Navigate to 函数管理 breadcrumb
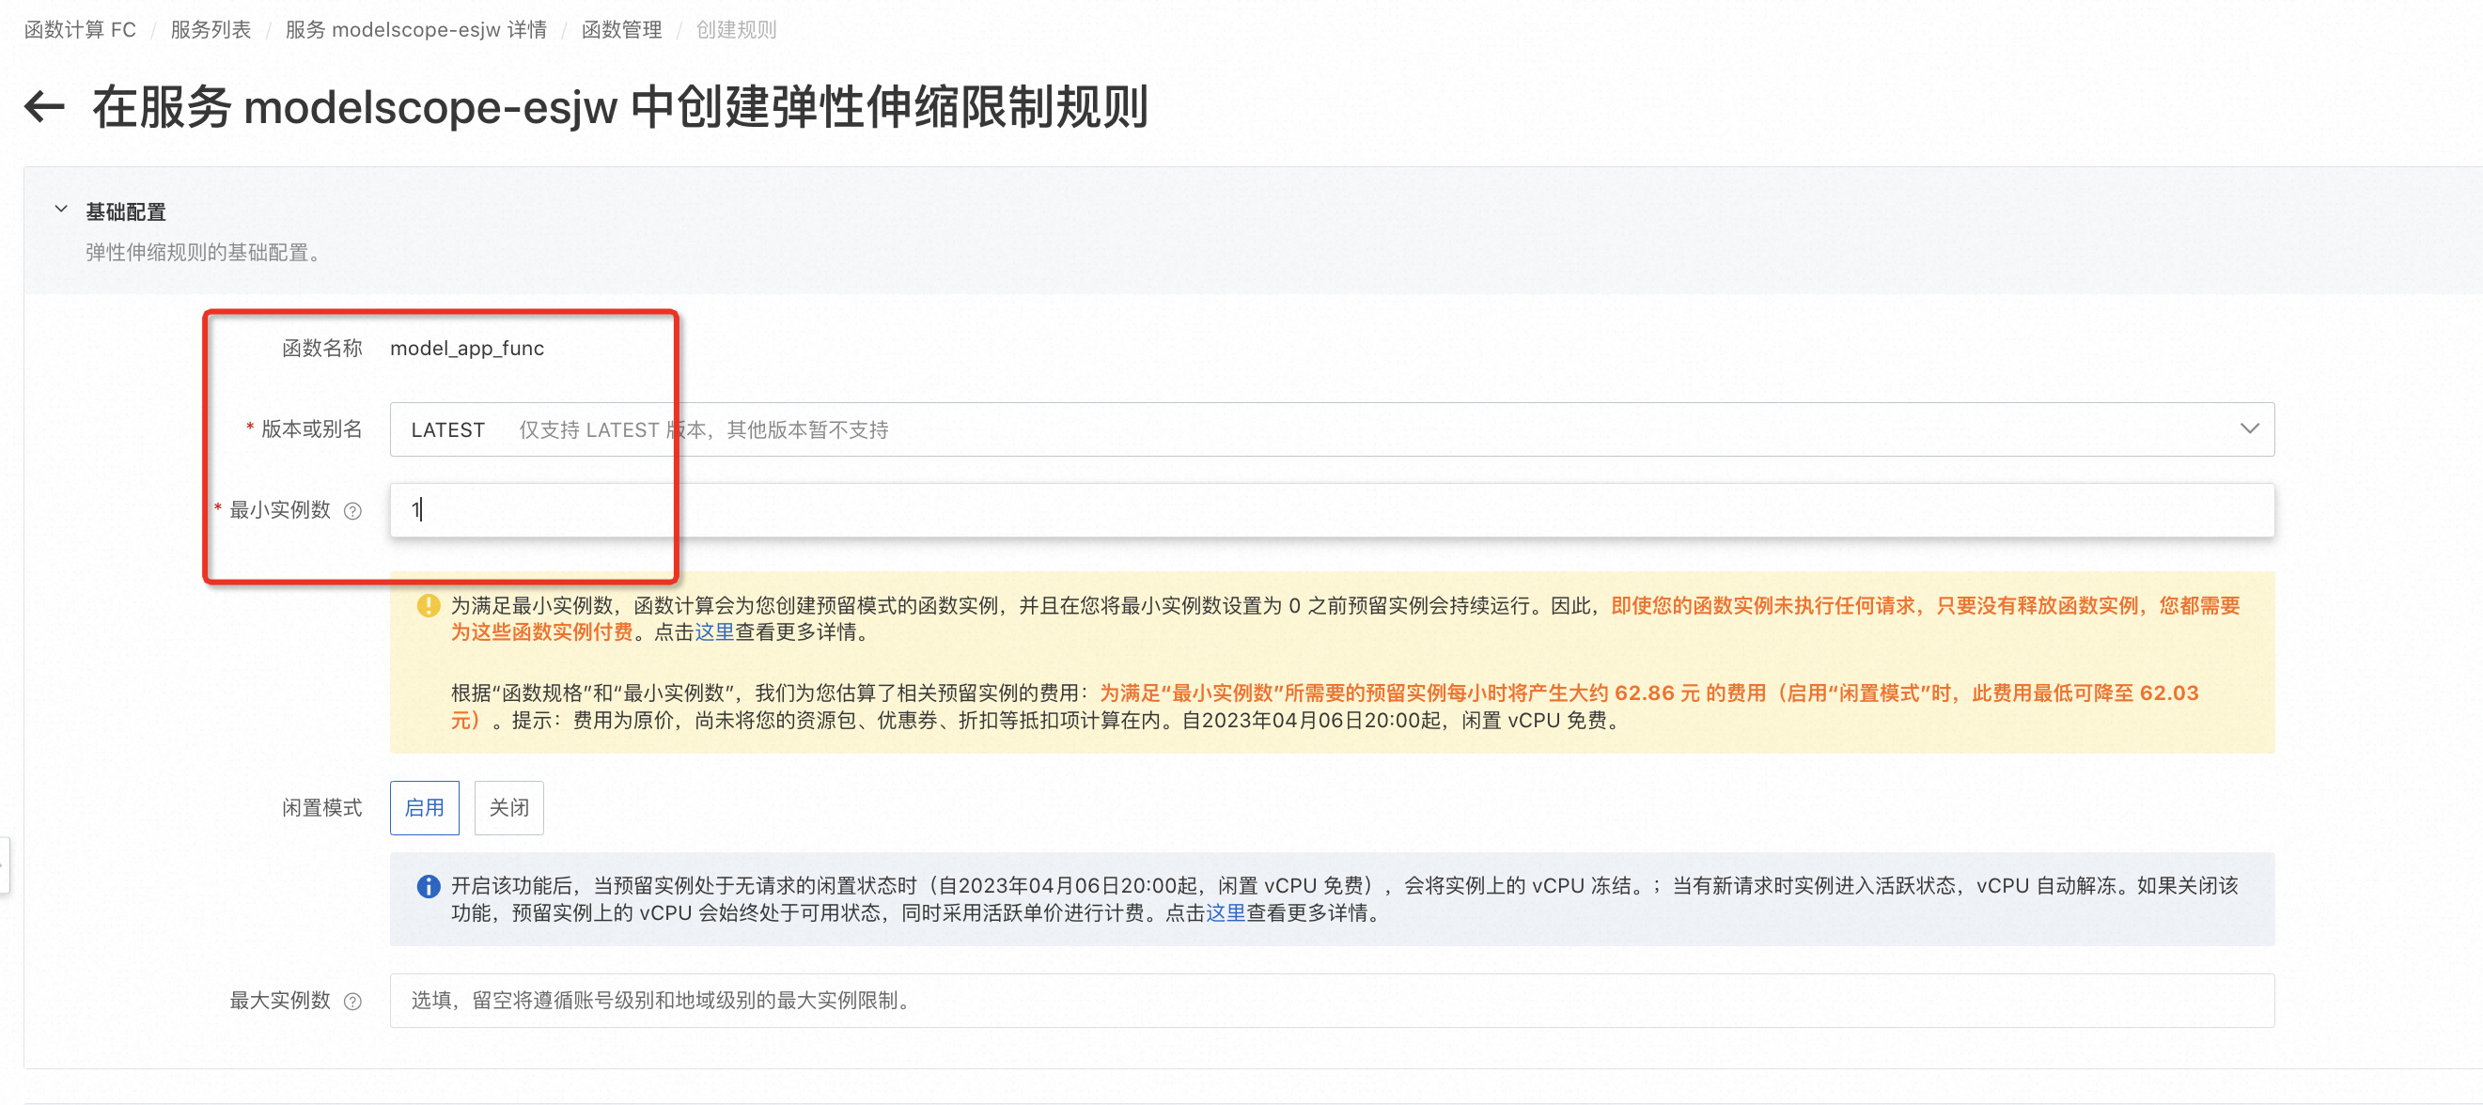 620,30
